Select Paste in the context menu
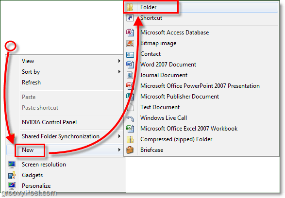Viewport: 285px width, 198px height. [x=65, y=97]
